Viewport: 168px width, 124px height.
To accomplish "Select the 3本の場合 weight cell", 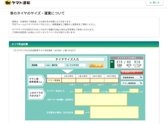I will (97, 80).
